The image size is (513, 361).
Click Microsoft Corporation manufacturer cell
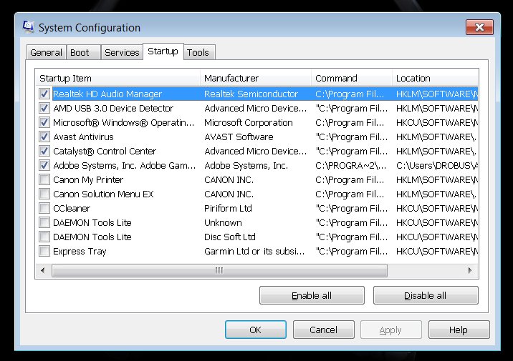(x=249, y=122)
